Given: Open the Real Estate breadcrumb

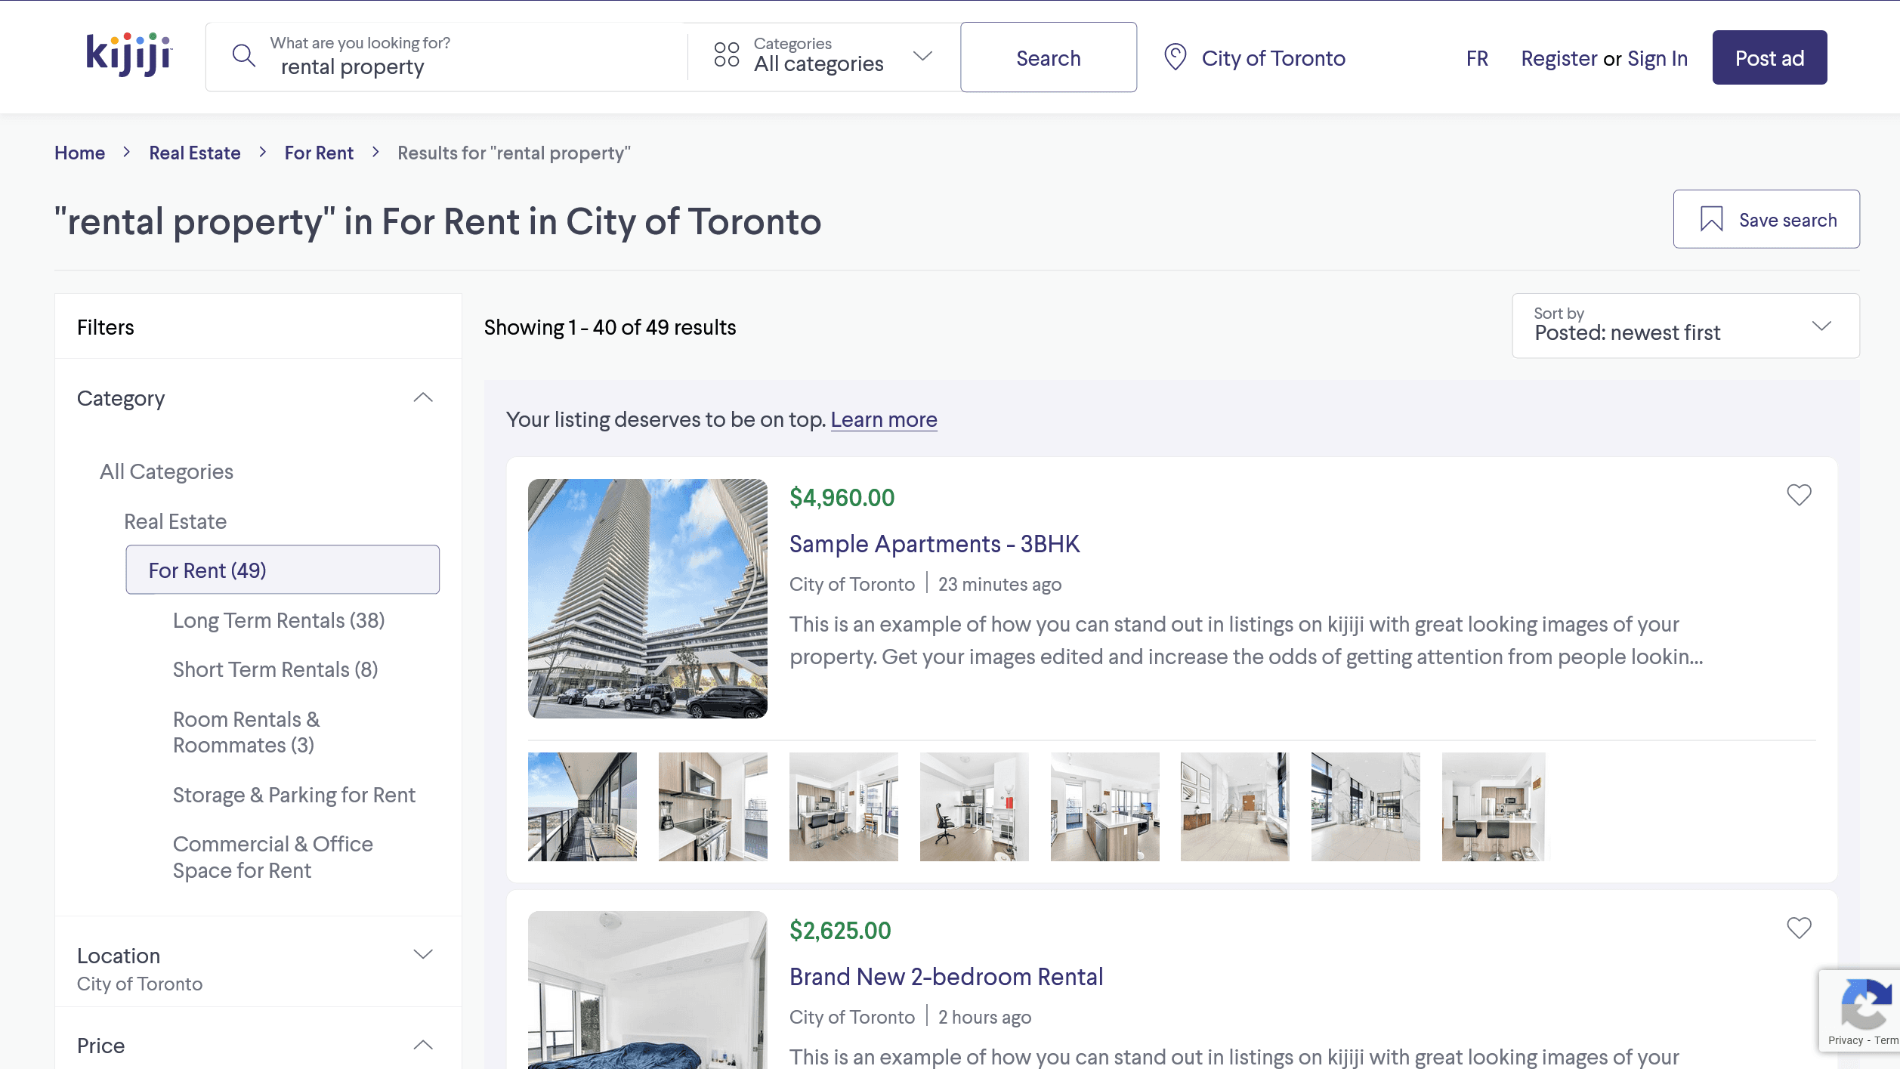Looking at the screenshot, I should [x=194, y=153].
